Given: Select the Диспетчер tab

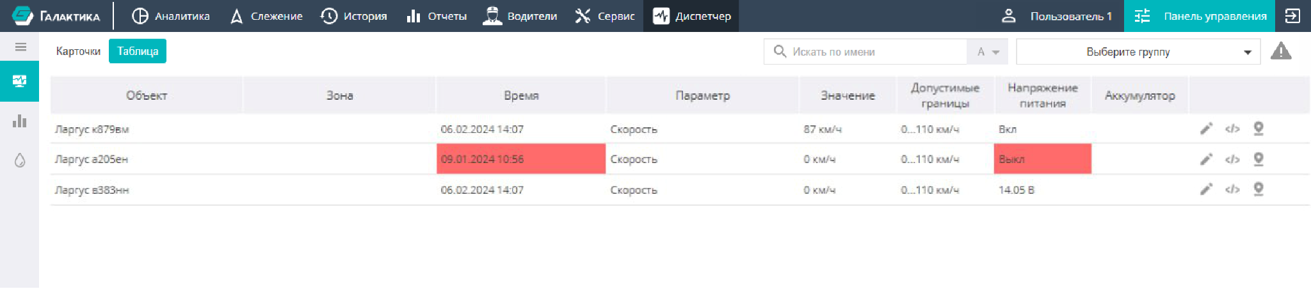Looking at the screenshot, I should [x=691, y=16].
